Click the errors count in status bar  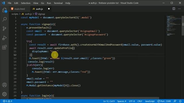(5, 101)
